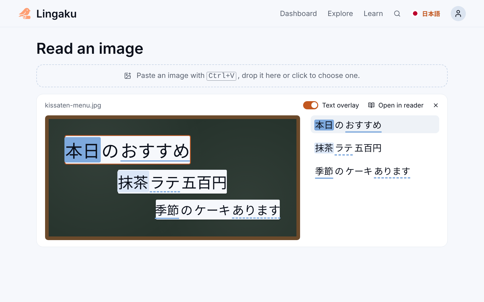484x302 pixels.
Task: Click ラテ in the right-side text list
Action: tap(344, 148)
